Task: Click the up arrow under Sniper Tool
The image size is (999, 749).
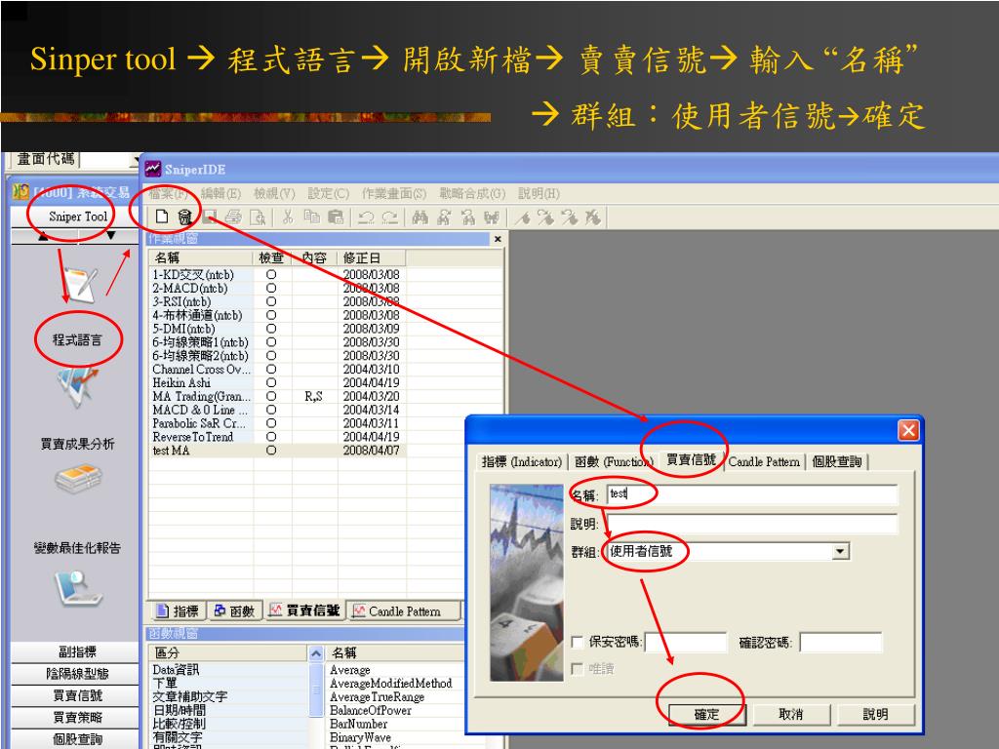Action: [x=43, y=236]
